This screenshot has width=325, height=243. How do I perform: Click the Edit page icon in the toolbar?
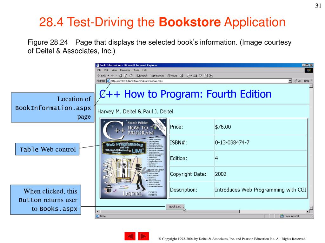point(201,76)
